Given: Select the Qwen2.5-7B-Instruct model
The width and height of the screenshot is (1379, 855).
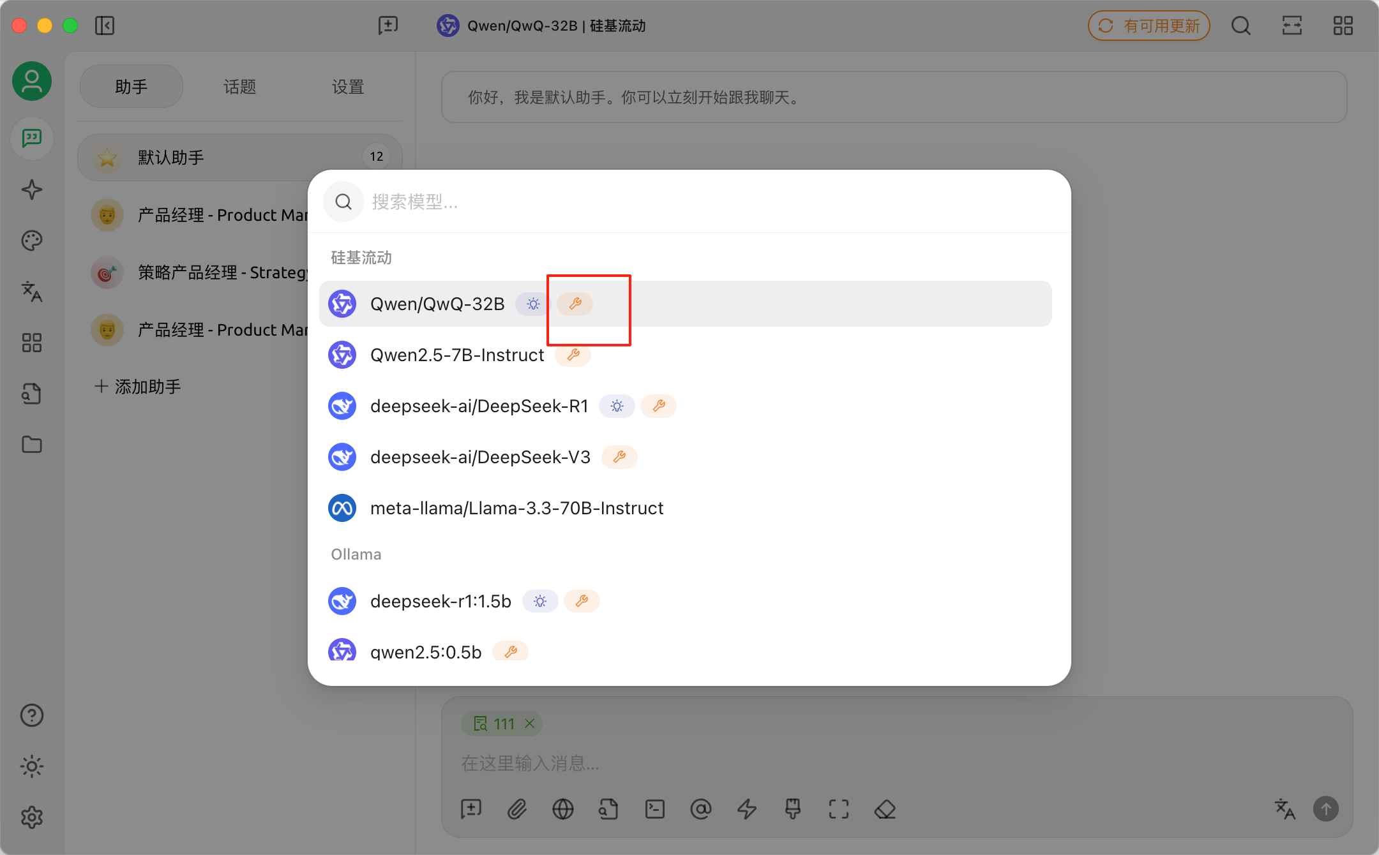Looking at the screenshot, I should point(686,355).
